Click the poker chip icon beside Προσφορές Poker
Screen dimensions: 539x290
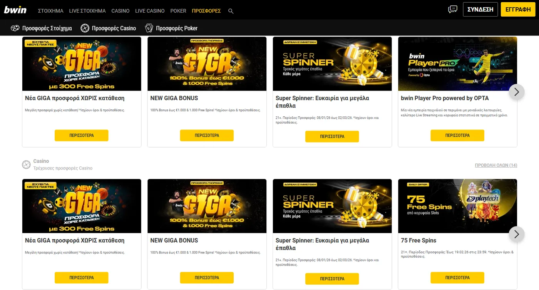coord(149,28)
